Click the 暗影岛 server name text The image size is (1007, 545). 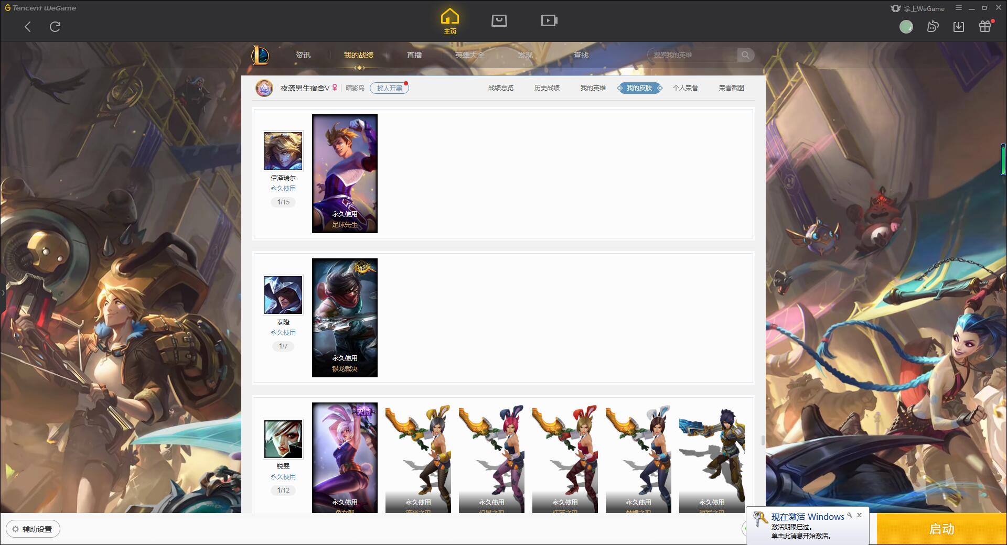click(355, 88)
